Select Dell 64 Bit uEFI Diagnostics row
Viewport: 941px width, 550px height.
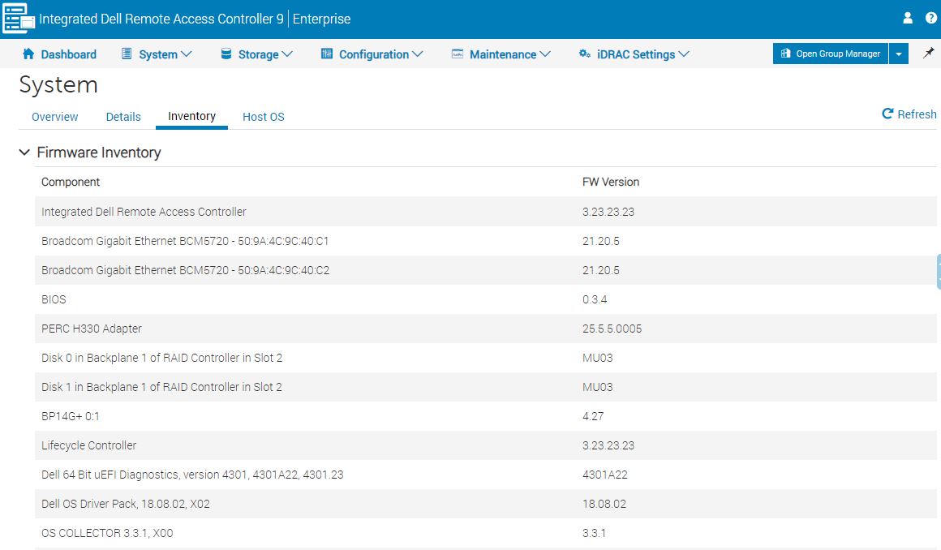(485, 475)
